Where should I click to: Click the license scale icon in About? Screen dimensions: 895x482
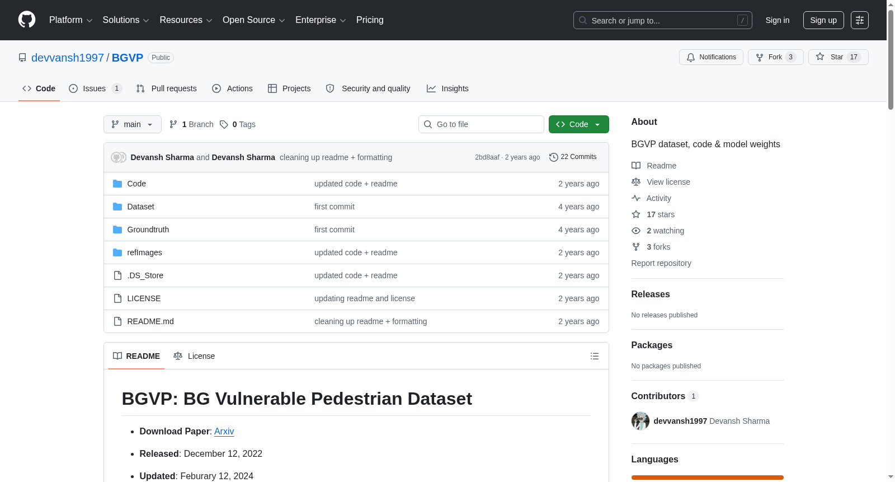click(636, 182)
